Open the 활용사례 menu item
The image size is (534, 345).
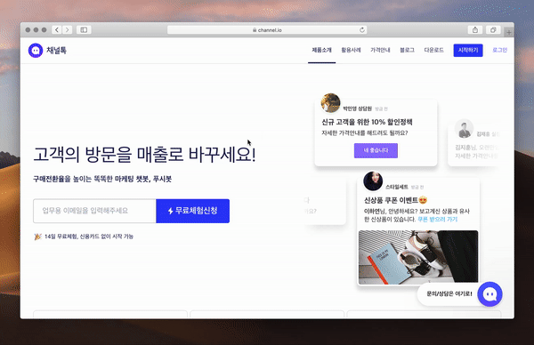tap(352, 50)
